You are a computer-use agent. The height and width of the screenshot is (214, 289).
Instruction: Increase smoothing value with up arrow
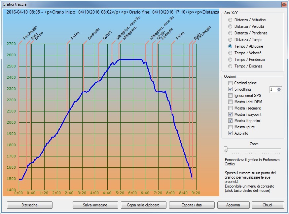click(279, 88)
